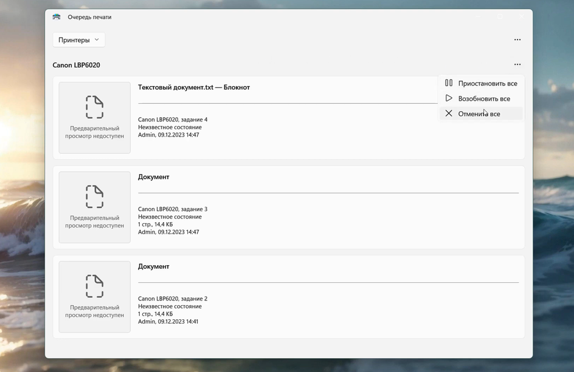This screenshot has width=574, height=372.
Task: Click the Документ title of задание 2
Action: click(x=153, y=266)
